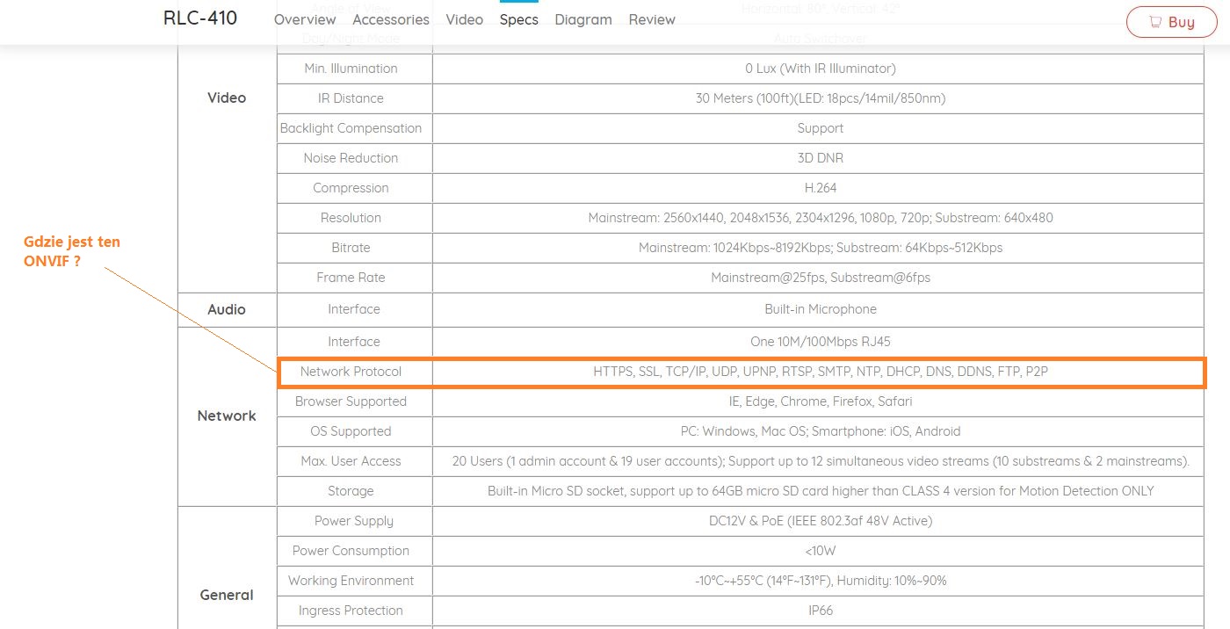
Task: Open the Diagram tab
Action: click(x=583, y=19)
